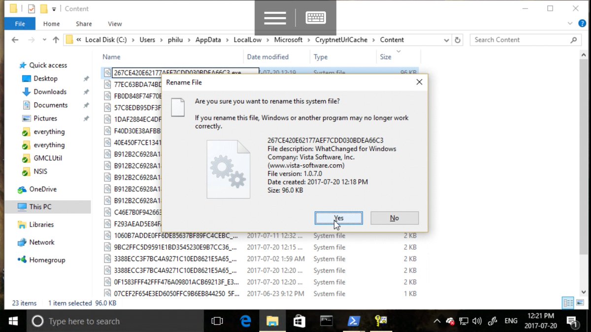The height and width of the screenshot is (332, 591).
Task: Go up one folder level arrow
Action: tap(56, 40)
